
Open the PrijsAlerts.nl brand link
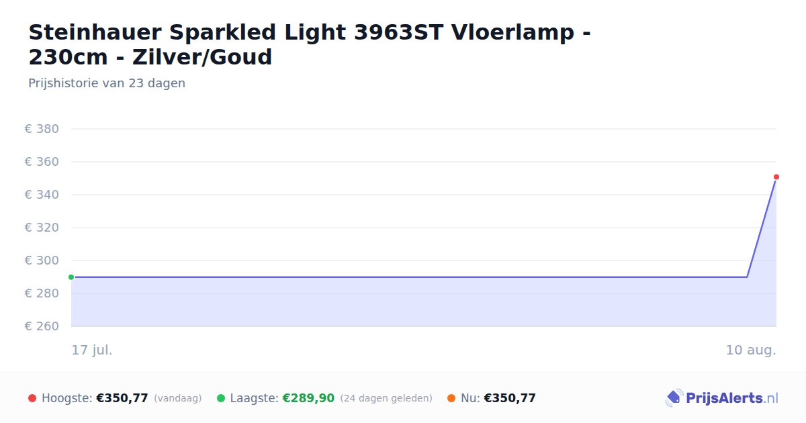(x=722, y=398)
